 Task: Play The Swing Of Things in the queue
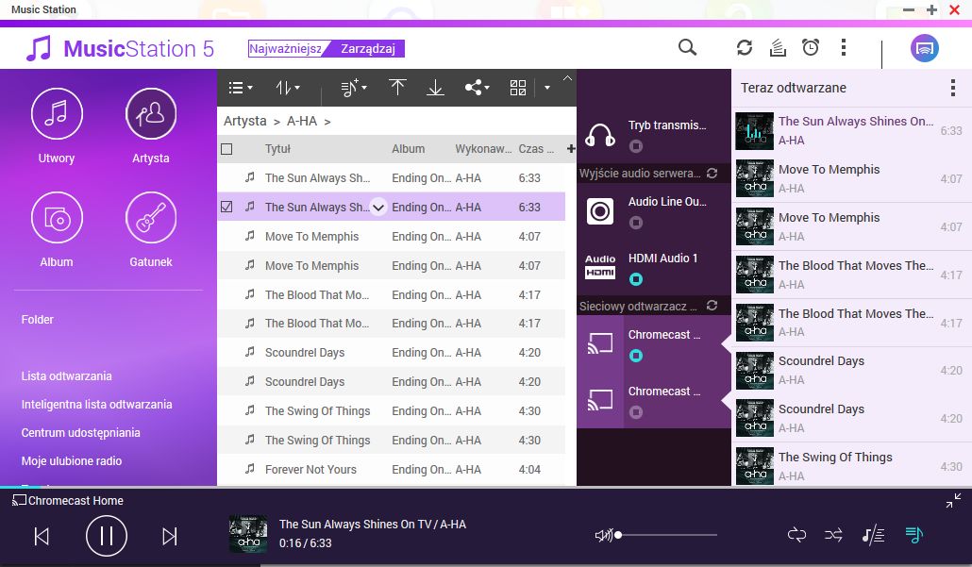pos(852,466)
